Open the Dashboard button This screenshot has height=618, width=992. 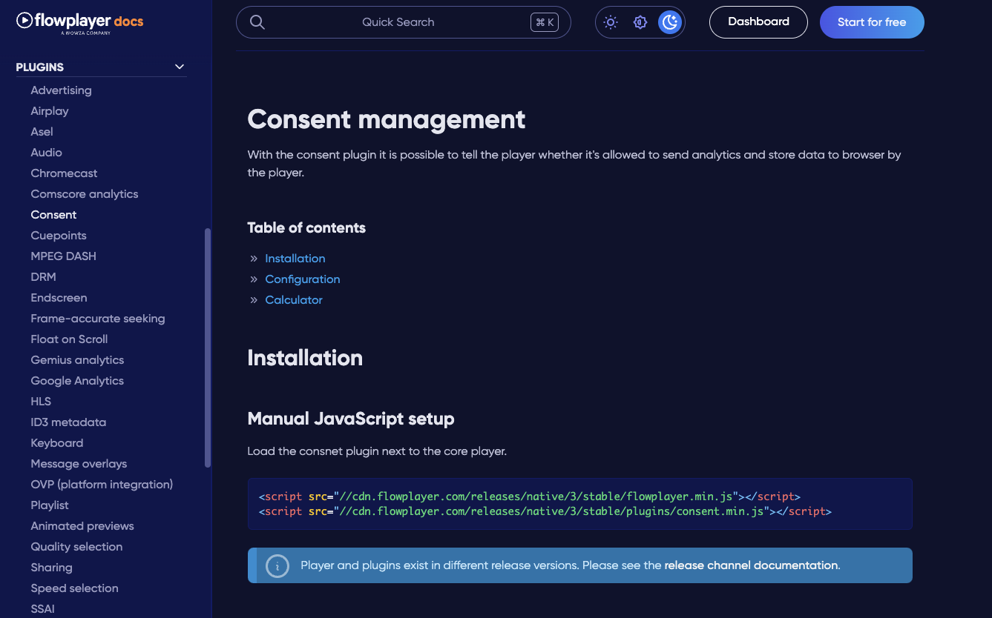758,22
